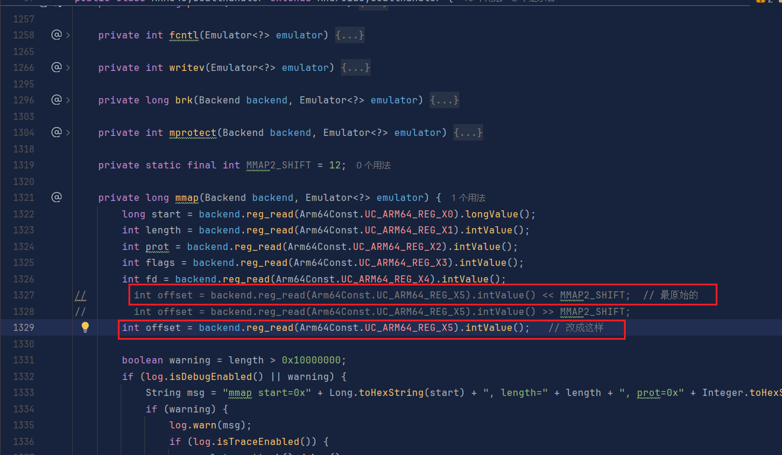This screenshot has width=782, height=455.
Task: Click UC_ARM64_REG_X3 on line 1325
Action: [x=403, y=263]
